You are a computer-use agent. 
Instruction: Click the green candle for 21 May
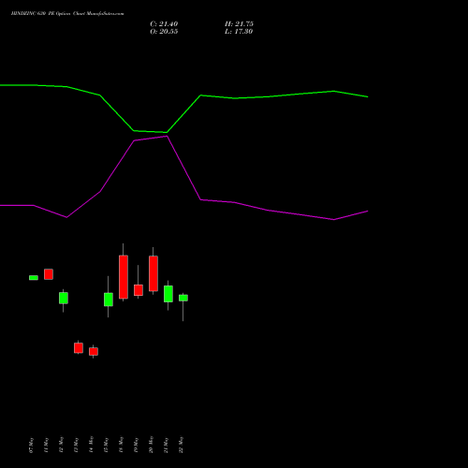168,294
